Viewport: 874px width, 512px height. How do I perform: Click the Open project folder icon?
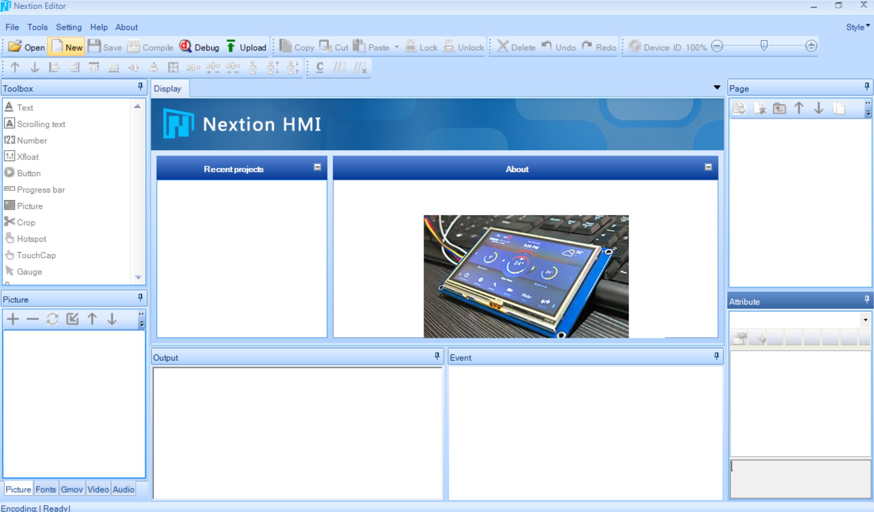point(15,46)
